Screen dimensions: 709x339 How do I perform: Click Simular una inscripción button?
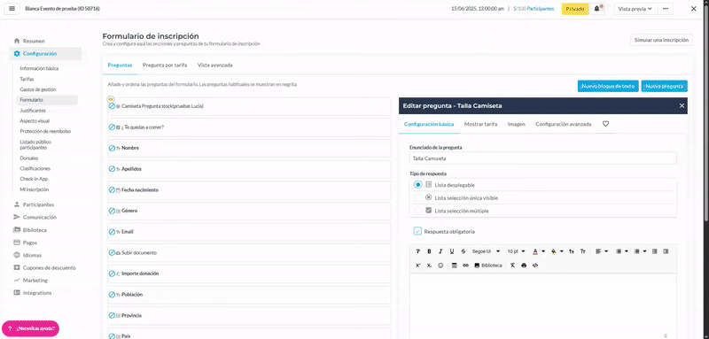coord(661,40)
